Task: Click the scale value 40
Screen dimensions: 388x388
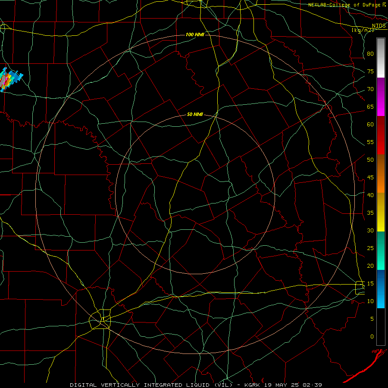Action: click(370, 195)
